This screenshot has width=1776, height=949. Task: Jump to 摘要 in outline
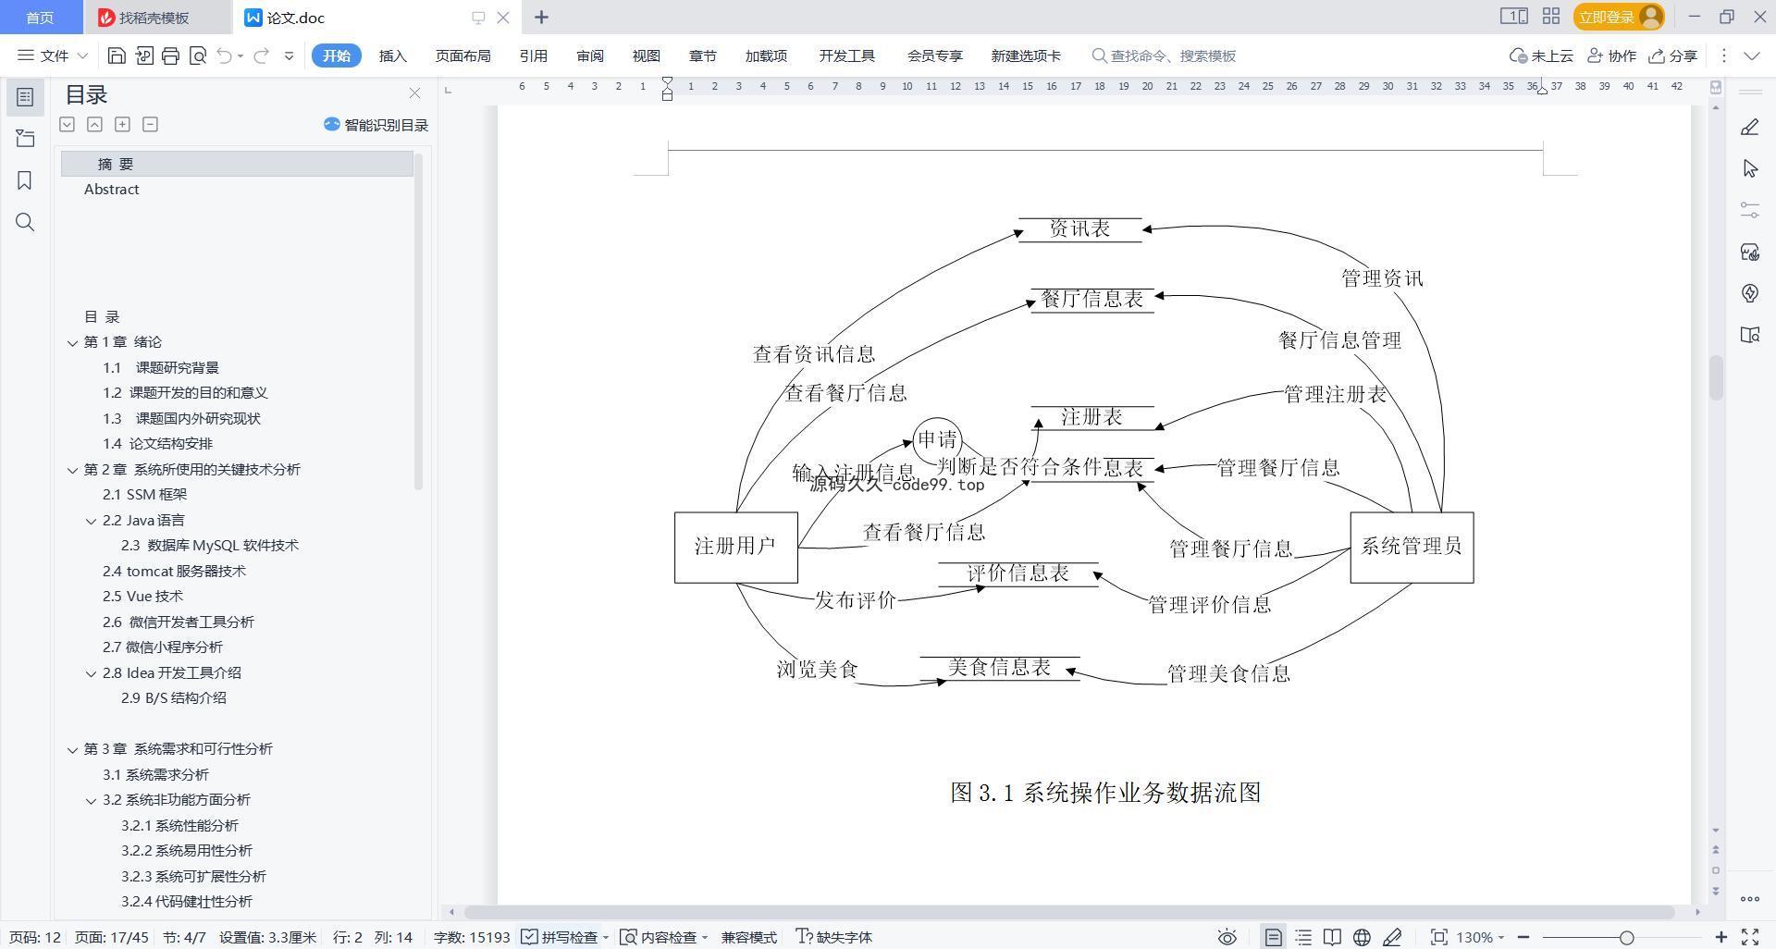[237, 164]
